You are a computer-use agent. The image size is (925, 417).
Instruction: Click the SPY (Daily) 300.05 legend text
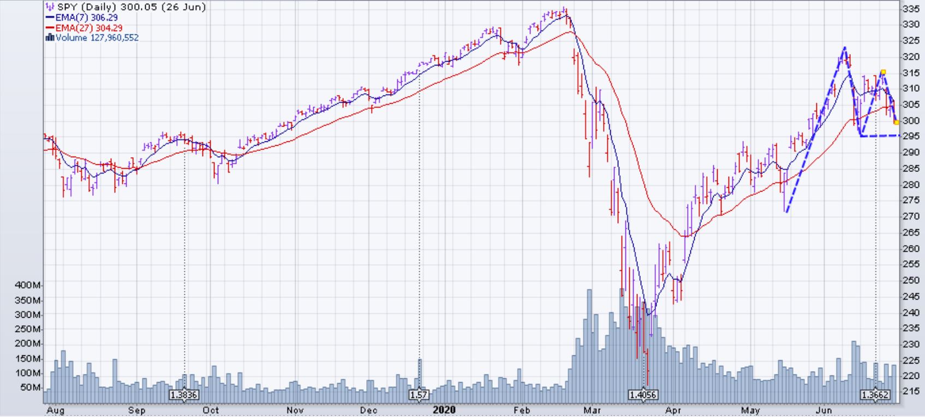pos(131,7)
